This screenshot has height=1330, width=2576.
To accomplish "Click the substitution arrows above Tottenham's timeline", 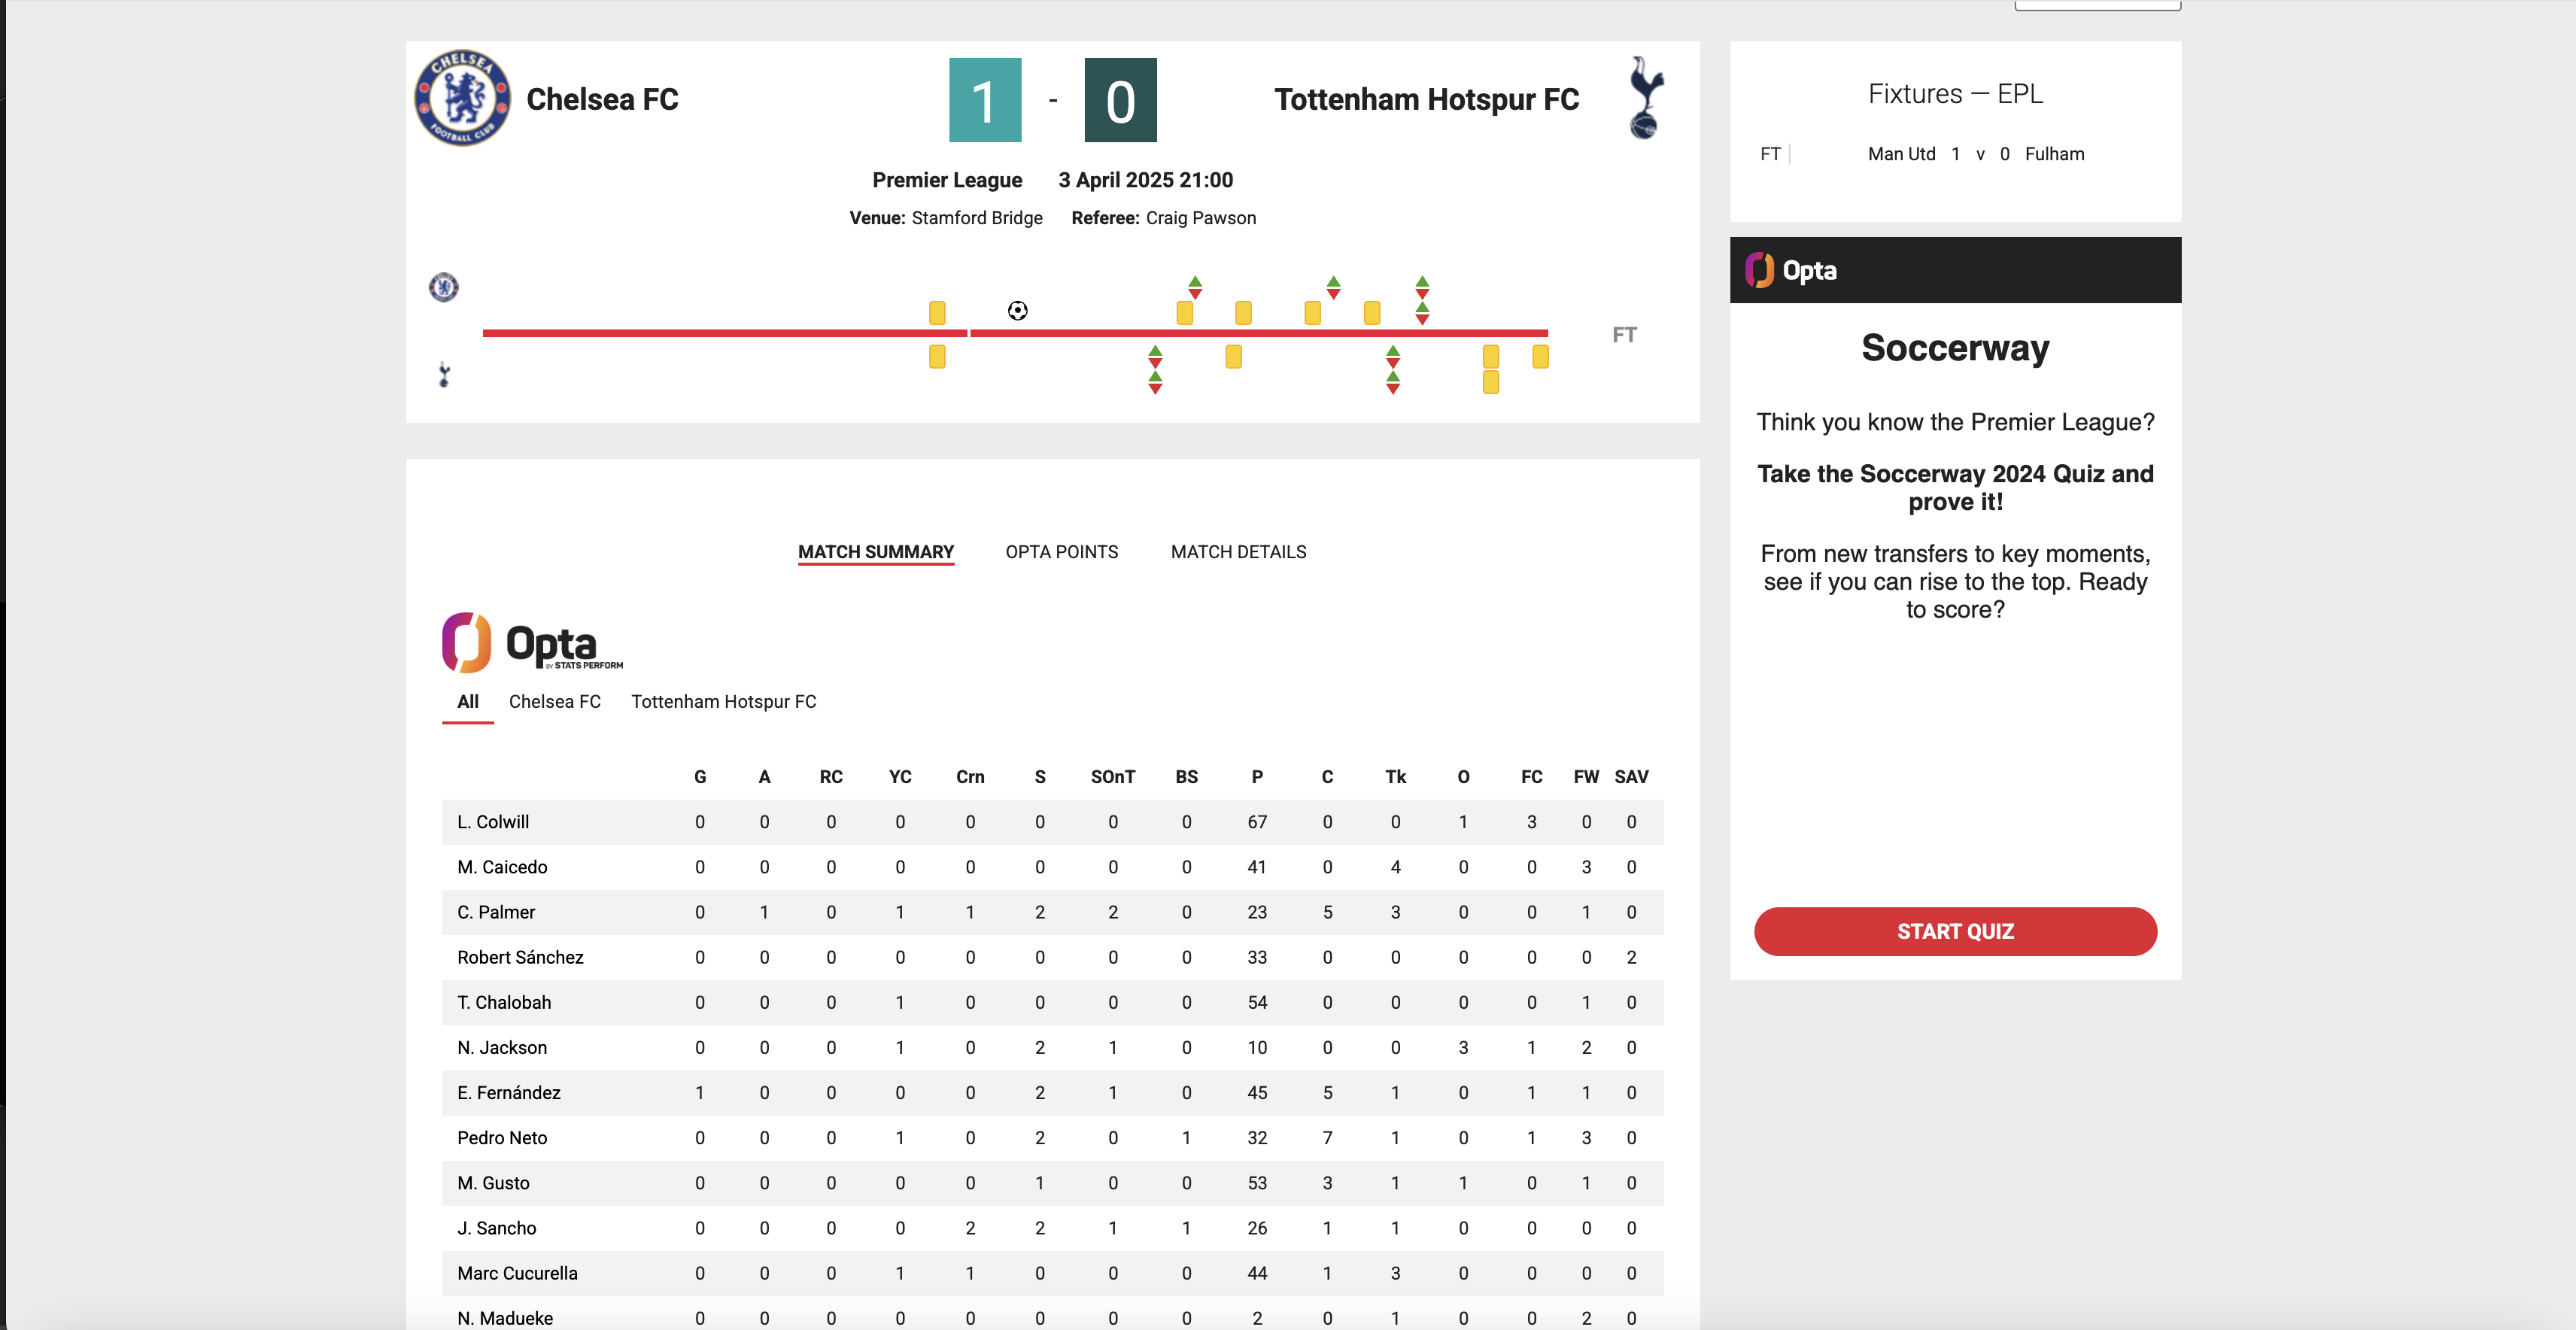I will tap(1155, 370).
